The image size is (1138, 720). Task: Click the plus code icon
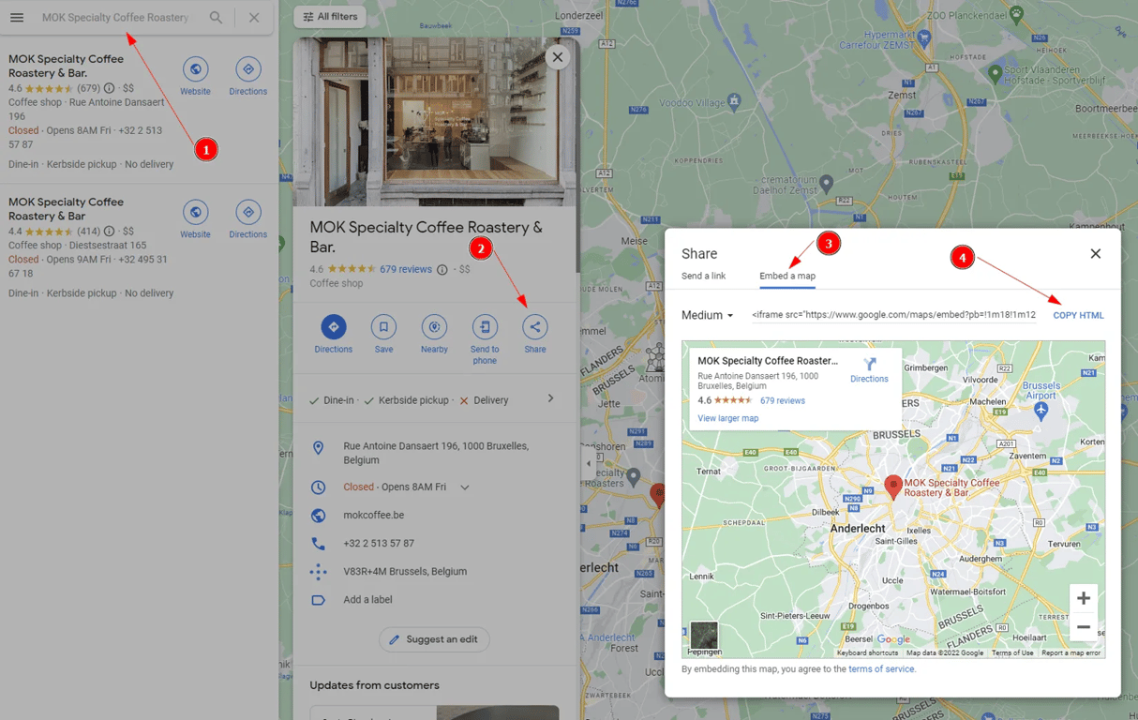[319, 572]
